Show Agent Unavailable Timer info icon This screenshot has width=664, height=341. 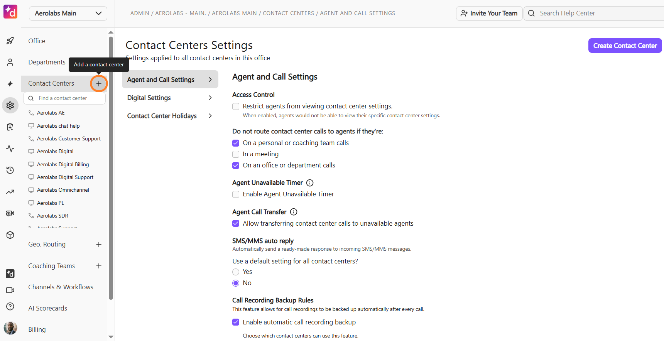click(x=310, y=183)
